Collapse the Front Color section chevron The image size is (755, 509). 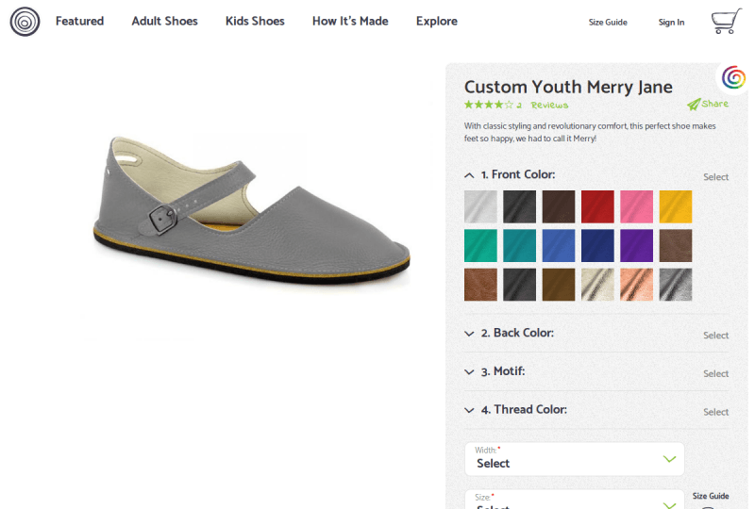point(469,175)
